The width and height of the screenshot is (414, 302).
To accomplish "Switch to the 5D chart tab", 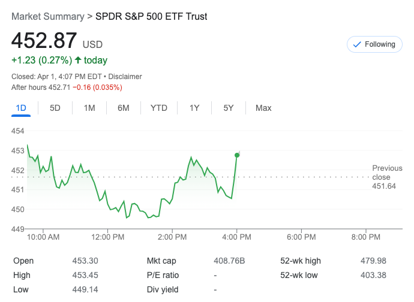I will (55, 108).
